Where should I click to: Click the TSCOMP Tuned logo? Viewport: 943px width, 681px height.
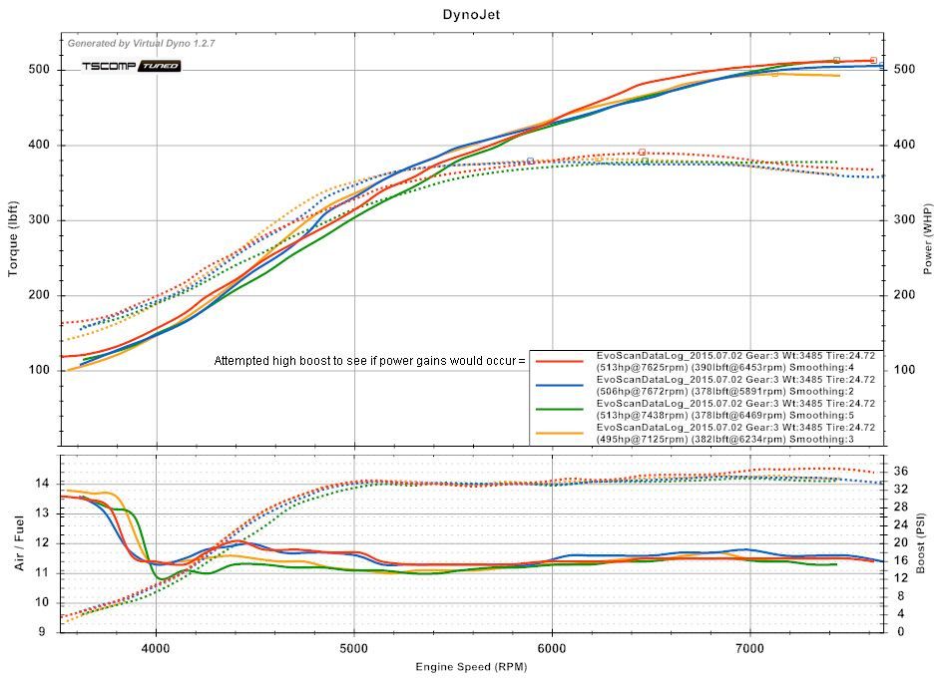(131, 66)
